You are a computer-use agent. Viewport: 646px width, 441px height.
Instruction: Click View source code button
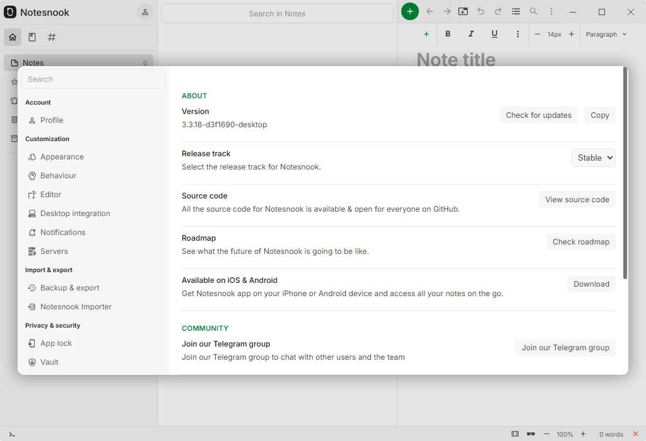click(577, 200)
